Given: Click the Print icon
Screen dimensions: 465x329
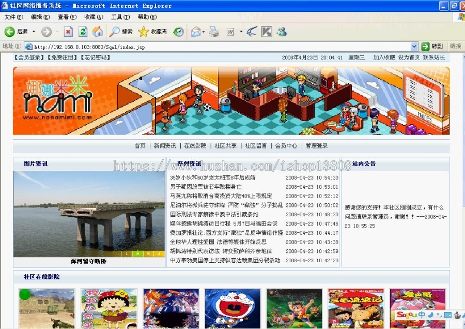Looking at the screenshot, I should click(x=212, y=32).
